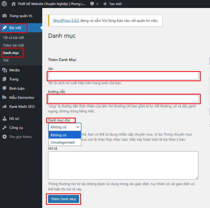Click the Trang quản trị dashboard icon

tap(5, 16)
